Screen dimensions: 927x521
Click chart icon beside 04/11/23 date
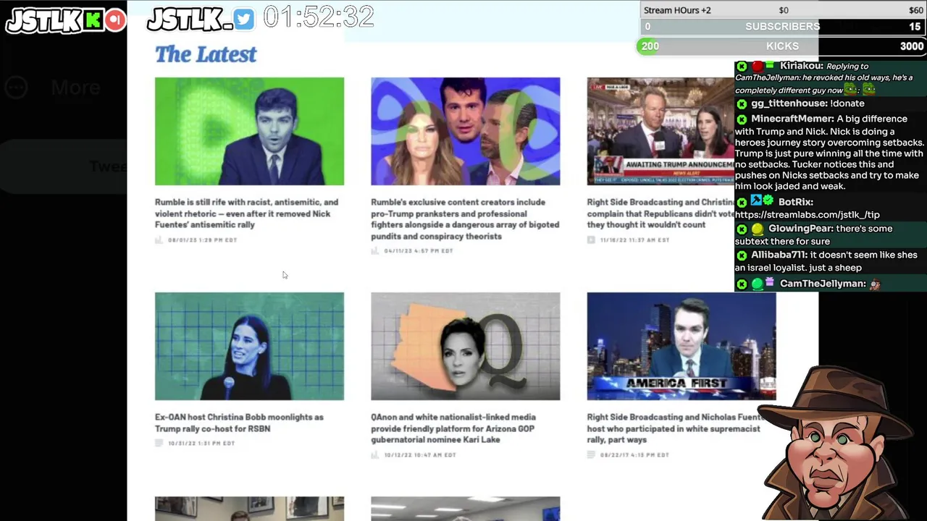[375, 251]
